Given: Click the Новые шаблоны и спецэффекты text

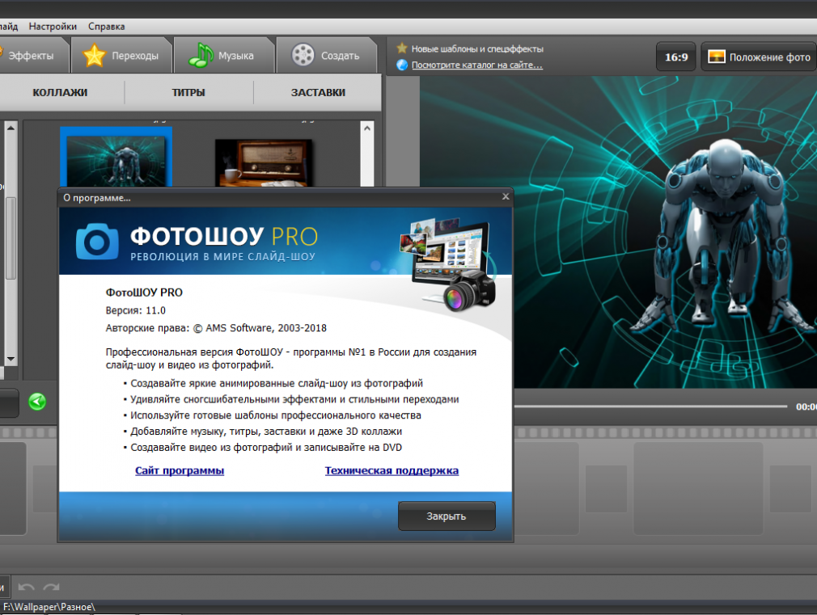Looking at the screenshot, I should tap(477, 49).
